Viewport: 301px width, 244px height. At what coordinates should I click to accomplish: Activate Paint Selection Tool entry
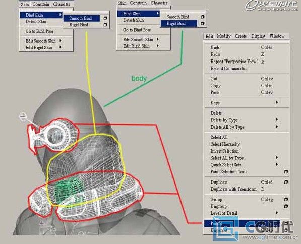[228, 172]
